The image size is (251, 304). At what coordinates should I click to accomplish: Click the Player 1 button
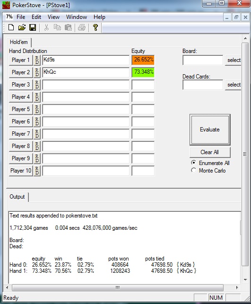(21, 60)
